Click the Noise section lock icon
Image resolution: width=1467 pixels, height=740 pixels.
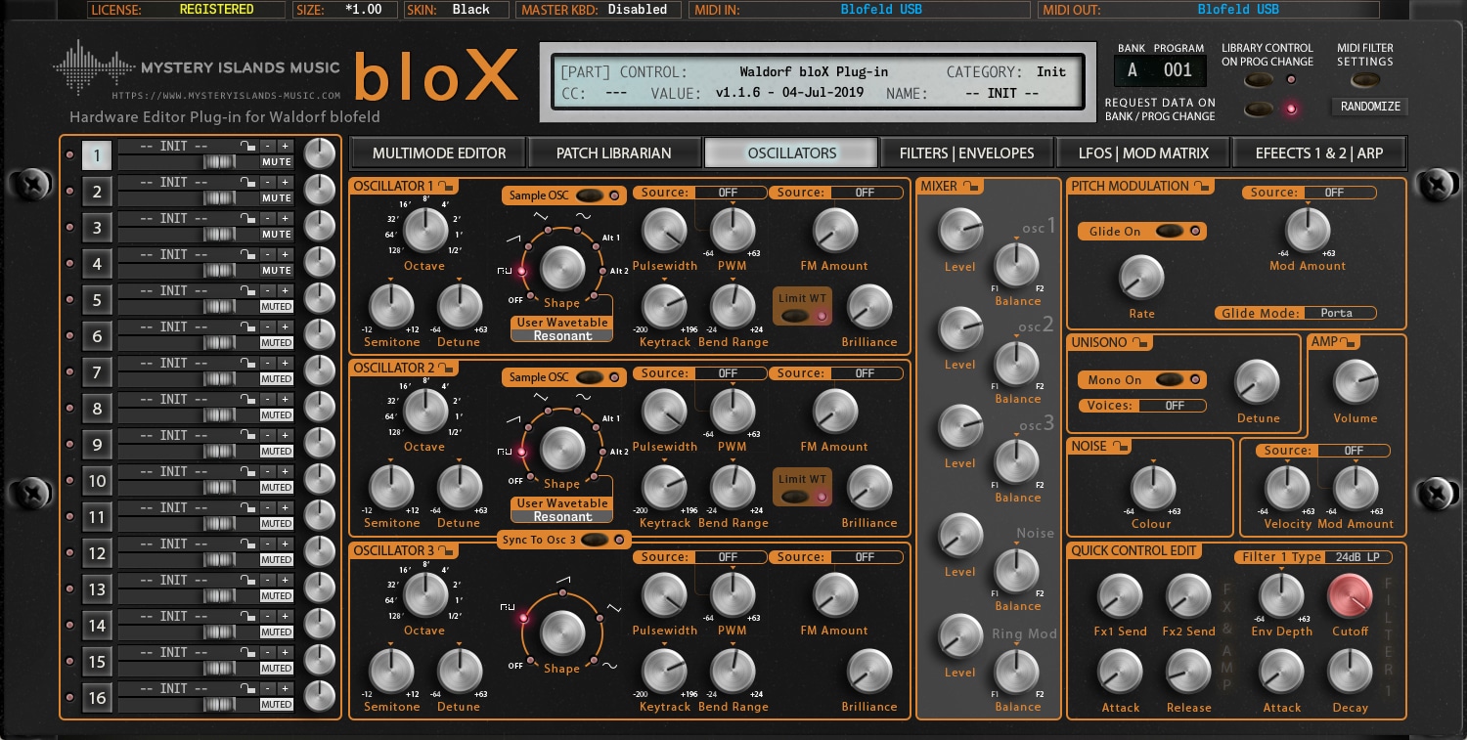point(1121,447)
